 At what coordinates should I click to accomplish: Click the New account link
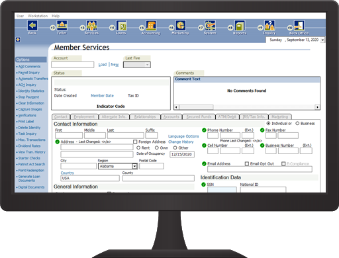pos(115,65)
